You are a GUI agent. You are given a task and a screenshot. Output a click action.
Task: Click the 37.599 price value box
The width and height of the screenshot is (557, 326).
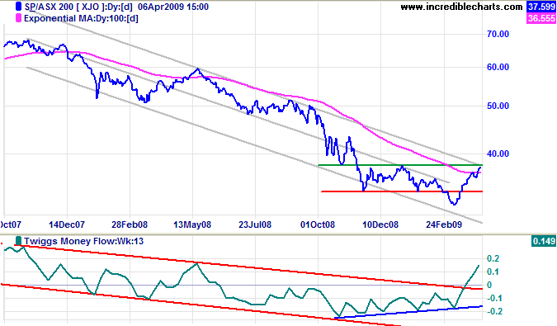[541, 7]
